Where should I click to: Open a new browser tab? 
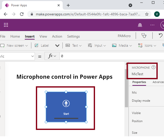68,5
